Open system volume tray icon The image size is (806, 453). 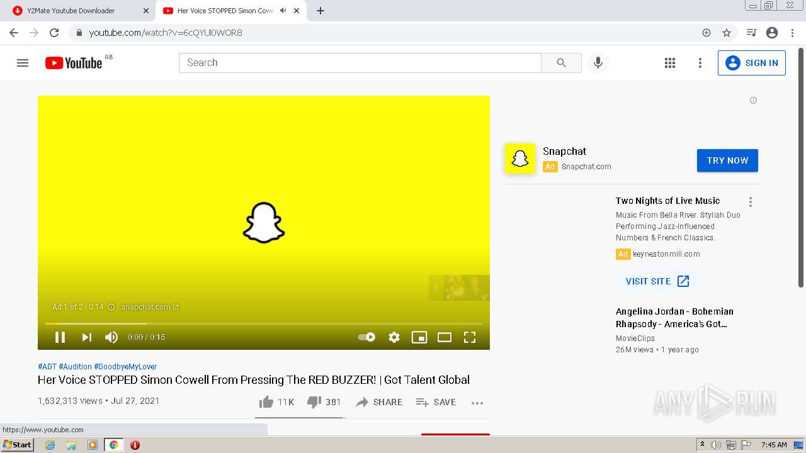point(716,445)
